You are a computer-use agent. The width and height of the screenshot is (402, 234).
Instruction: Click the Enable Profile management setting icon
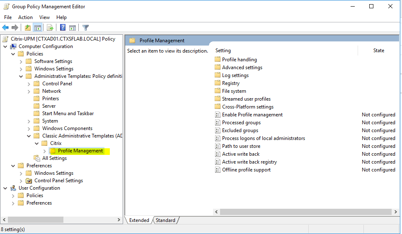(x=218, y=115)
